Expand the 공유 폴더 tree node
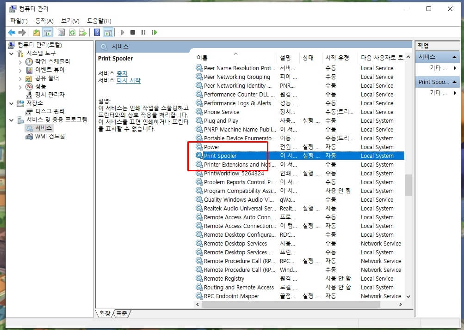464x330 pixels. (20, 79)
